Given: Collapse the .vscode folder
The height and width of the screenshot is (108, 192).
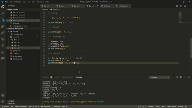Looking at the screenshot, I should pos(15,31).
